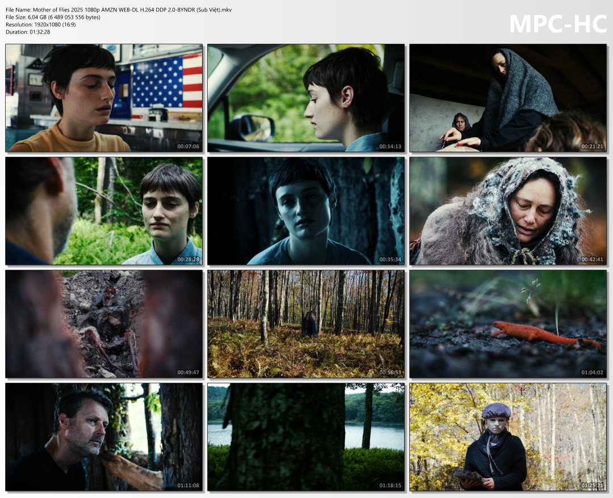Click the beret figure thumbnail at 01:25:21
The image size is (613, 498).
coord(508,437)
